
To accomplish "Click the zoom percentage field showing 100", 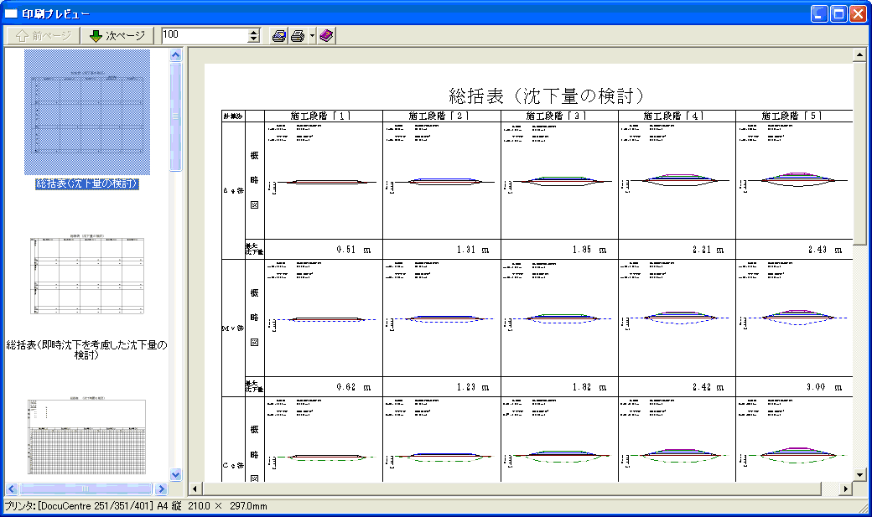I will 204,34.
